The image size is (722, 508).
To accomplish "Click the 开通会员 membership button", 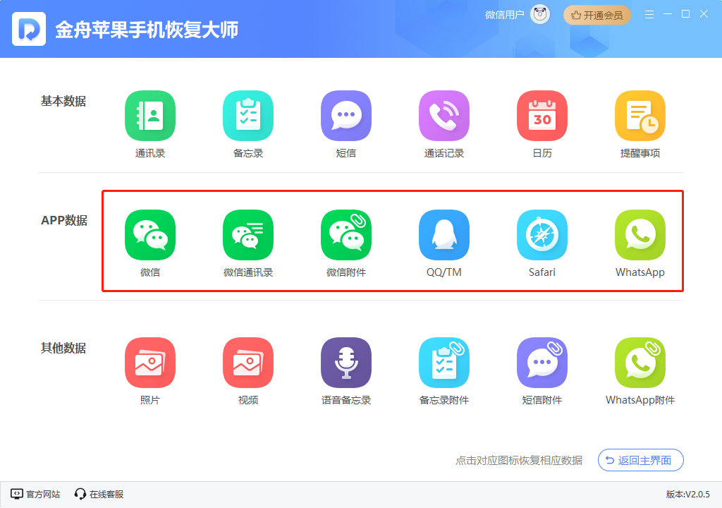I will (x=597, y=16).
